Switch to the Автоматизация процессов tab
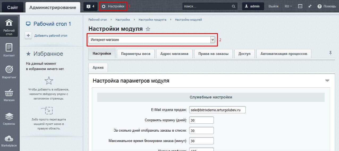Screen dimensions: 339x151 click(283, 54)
